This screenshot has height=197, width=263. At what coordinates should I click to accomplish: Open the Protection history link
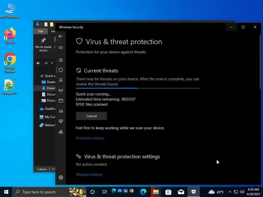90,138
